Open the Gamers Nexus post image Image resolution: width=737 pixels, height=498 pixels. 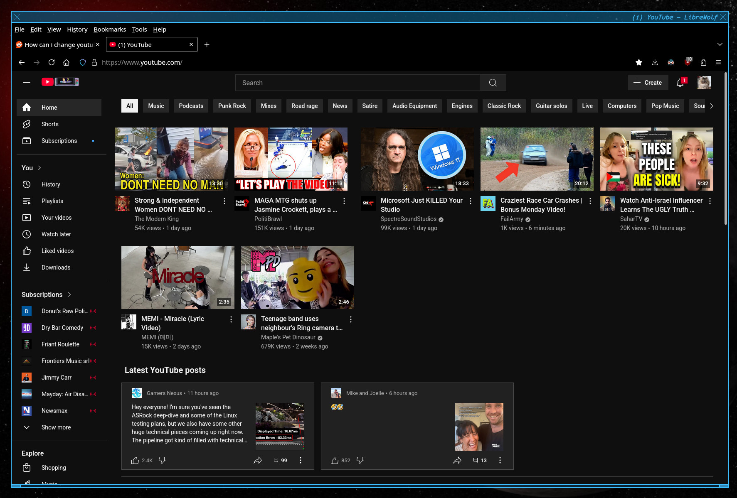tap(280, 427)
